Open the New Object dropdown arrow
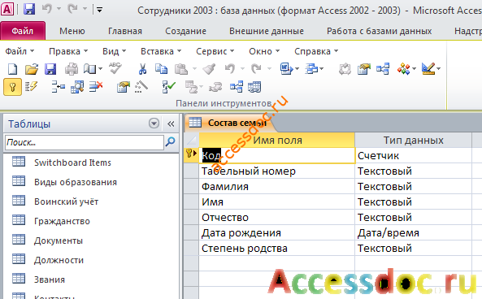 pos(414,69)
